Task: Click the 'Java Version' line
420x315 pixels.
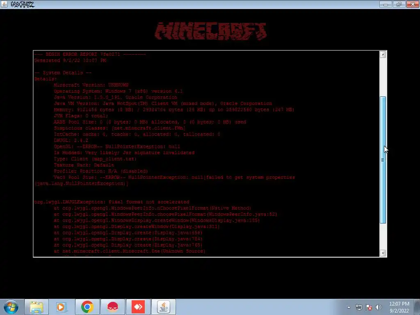Action: pyautogui.click(x=115, y=97)
